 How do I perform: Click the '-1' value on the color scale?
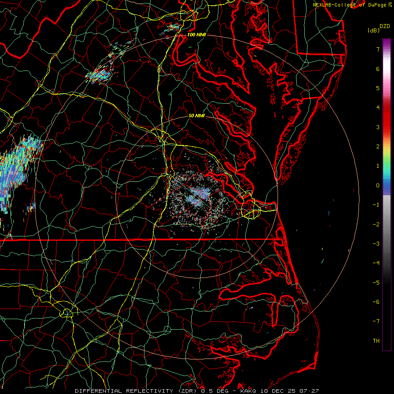(376, 205)
